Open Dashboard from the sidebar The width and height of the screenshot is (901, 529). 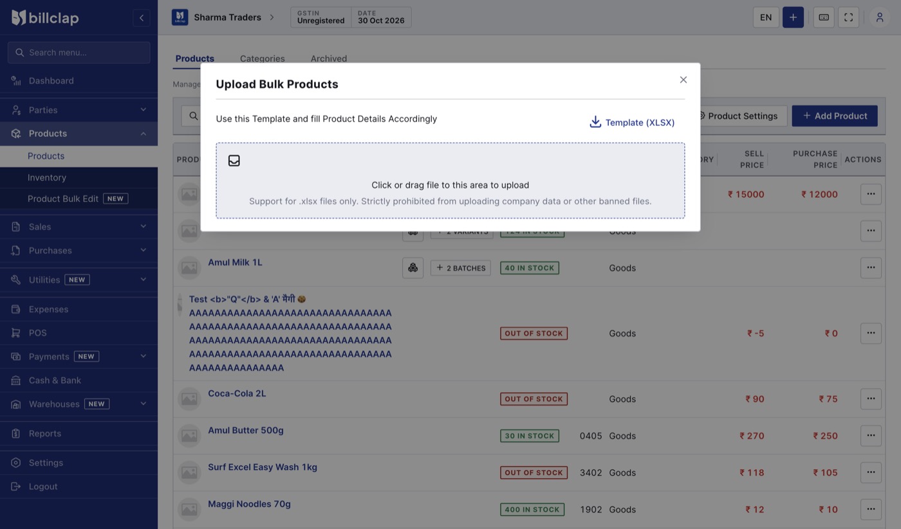click(79, 80)
